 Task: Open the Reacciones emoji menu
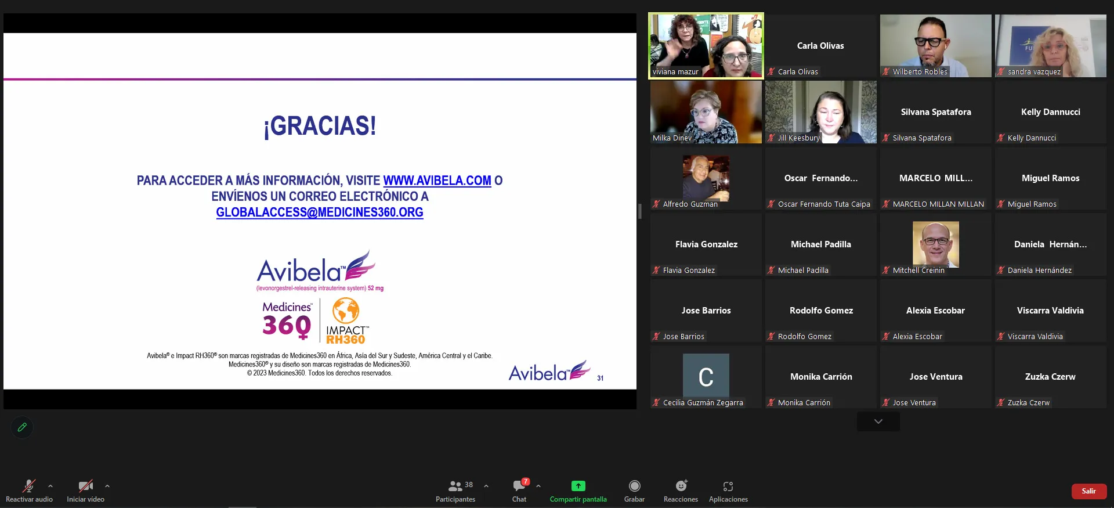pyautogui.click(x=681, y=486)
